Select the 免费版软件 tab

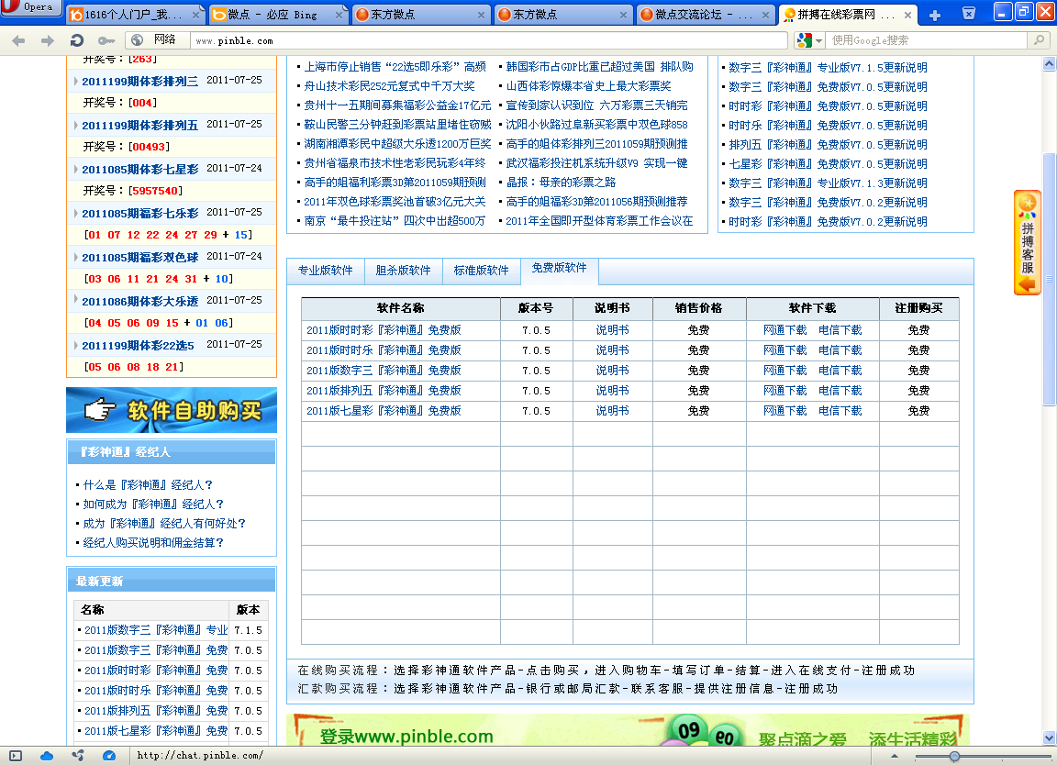click(560, 268)
